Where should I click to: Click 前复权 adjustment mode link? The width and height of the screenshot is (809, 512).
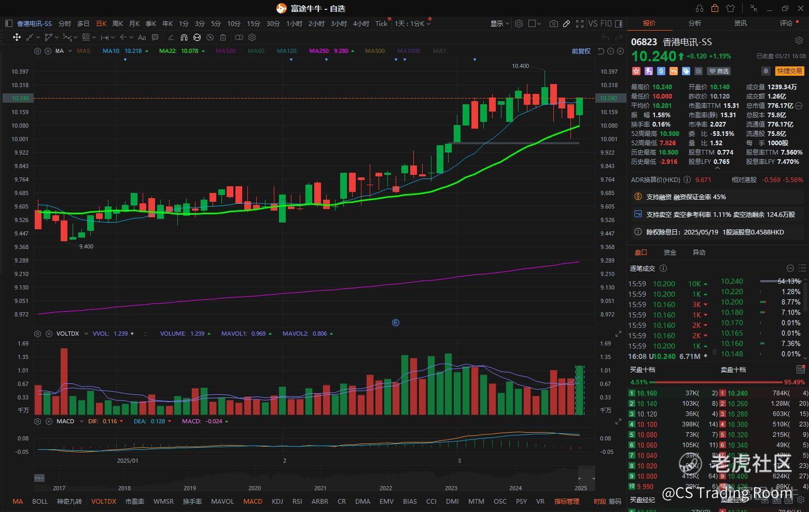(581, 51)
